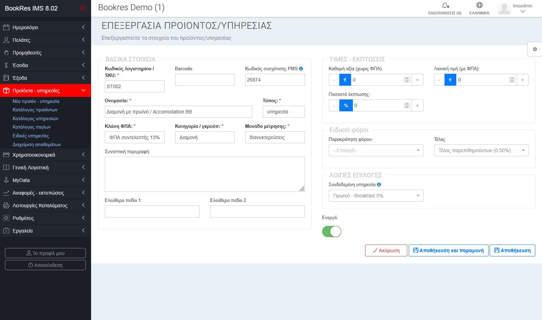Open the settings gear on right edge
Screen dimensions: 542x320
click(x=535, y=49)
